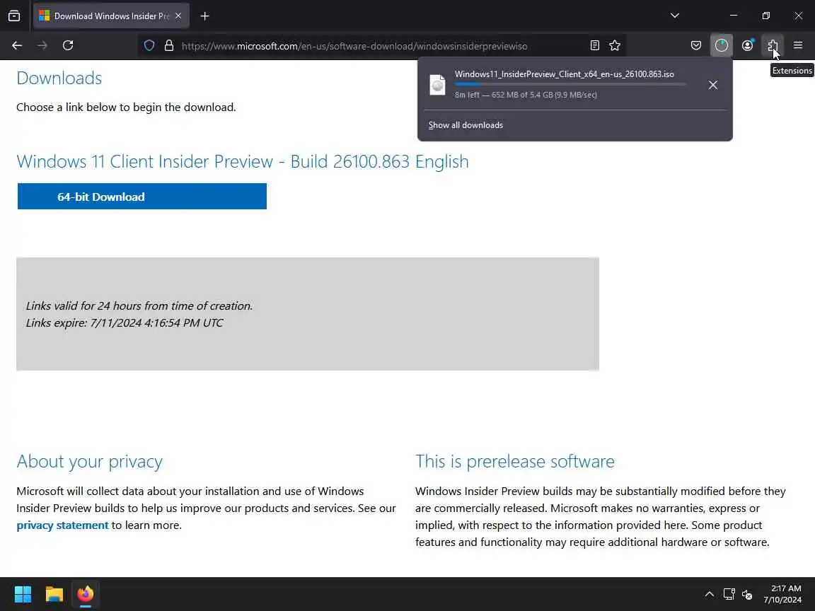Viewport: 815px width, 611px height.
Task: Click the Links expire date text
Action: coord(125,322)
